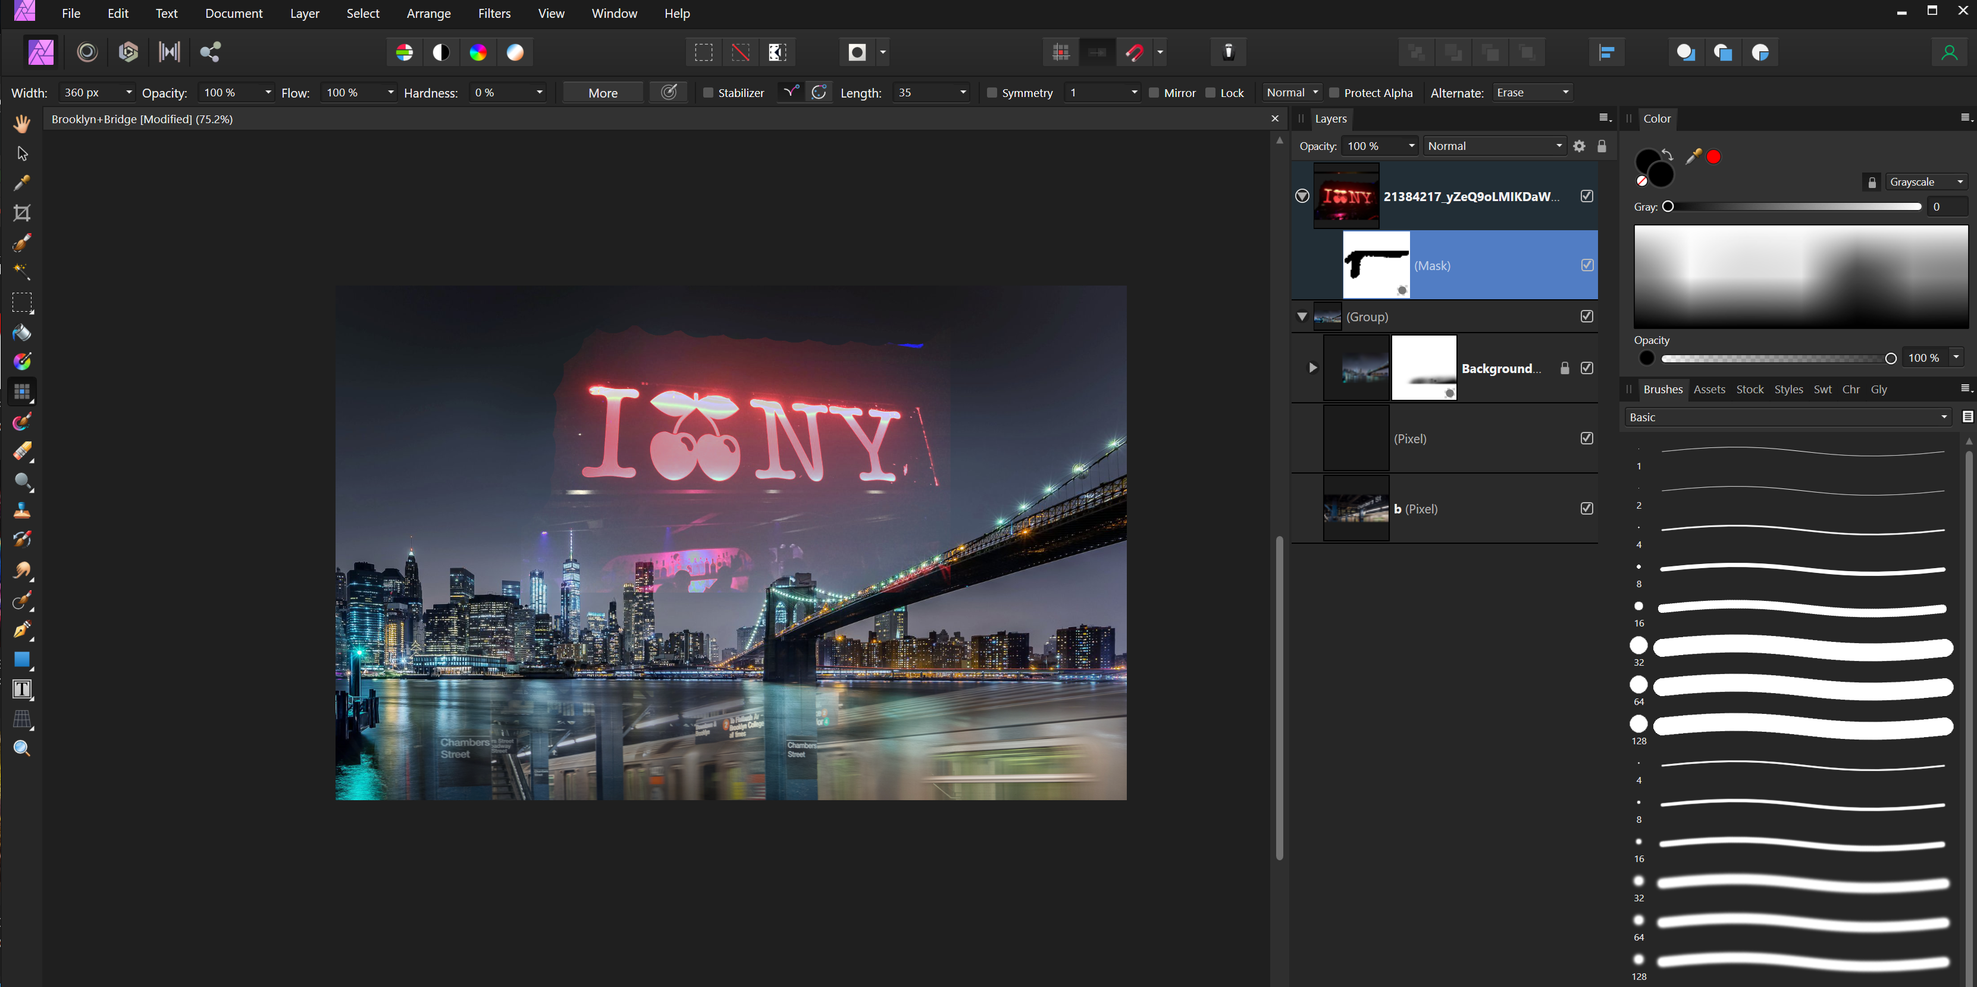This screenshot has width=1977, height=987.
Task: Select the Colour Picker eyedropper tool
Action: 22,183
